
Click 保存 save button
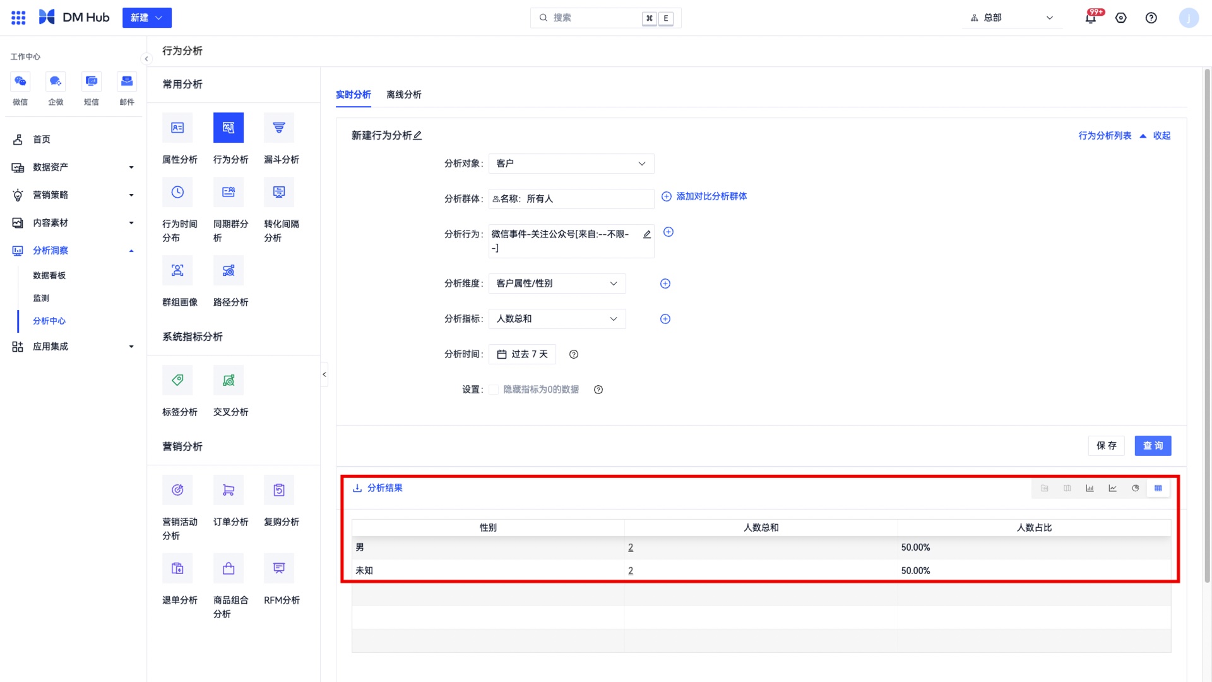click(x=1108, y=445)
